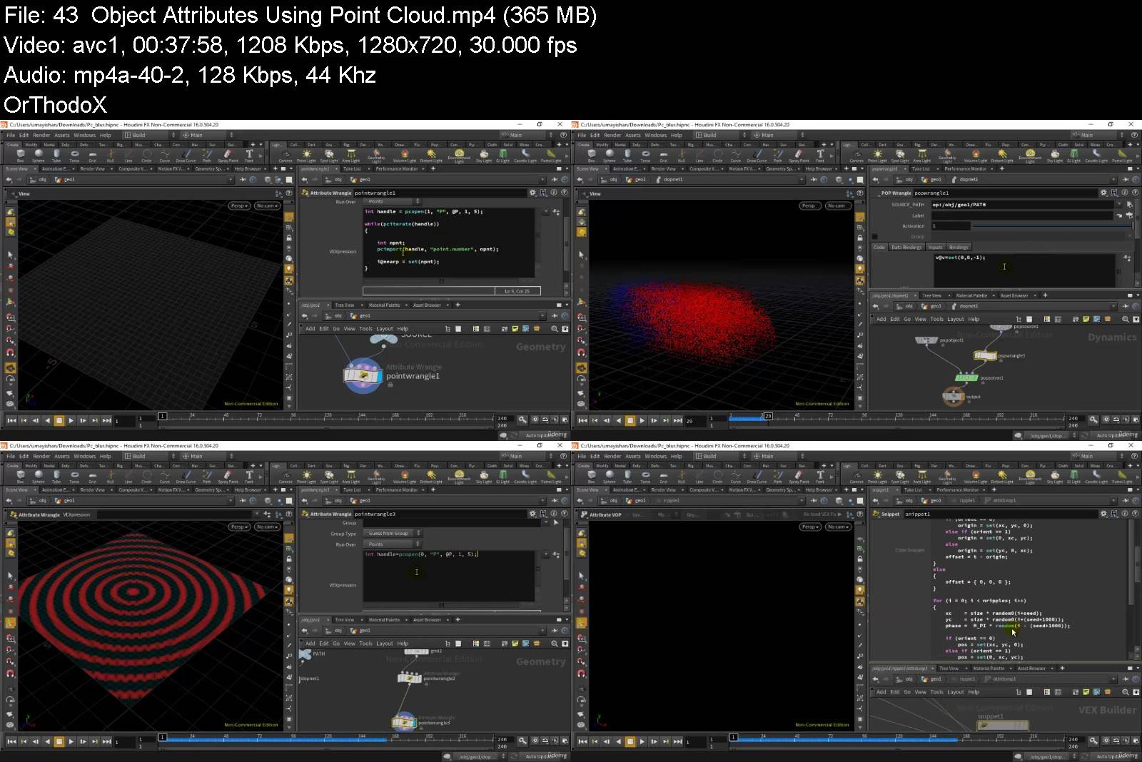The image size is (1142, 762).
Task: Add Point Light in top-right frame
Action: [x=877, y=156]
